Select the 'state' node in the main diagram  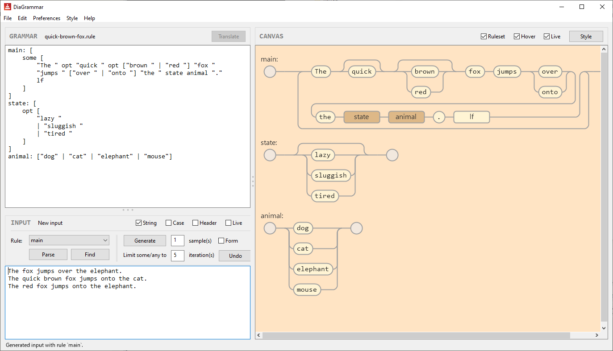[362, 116]
